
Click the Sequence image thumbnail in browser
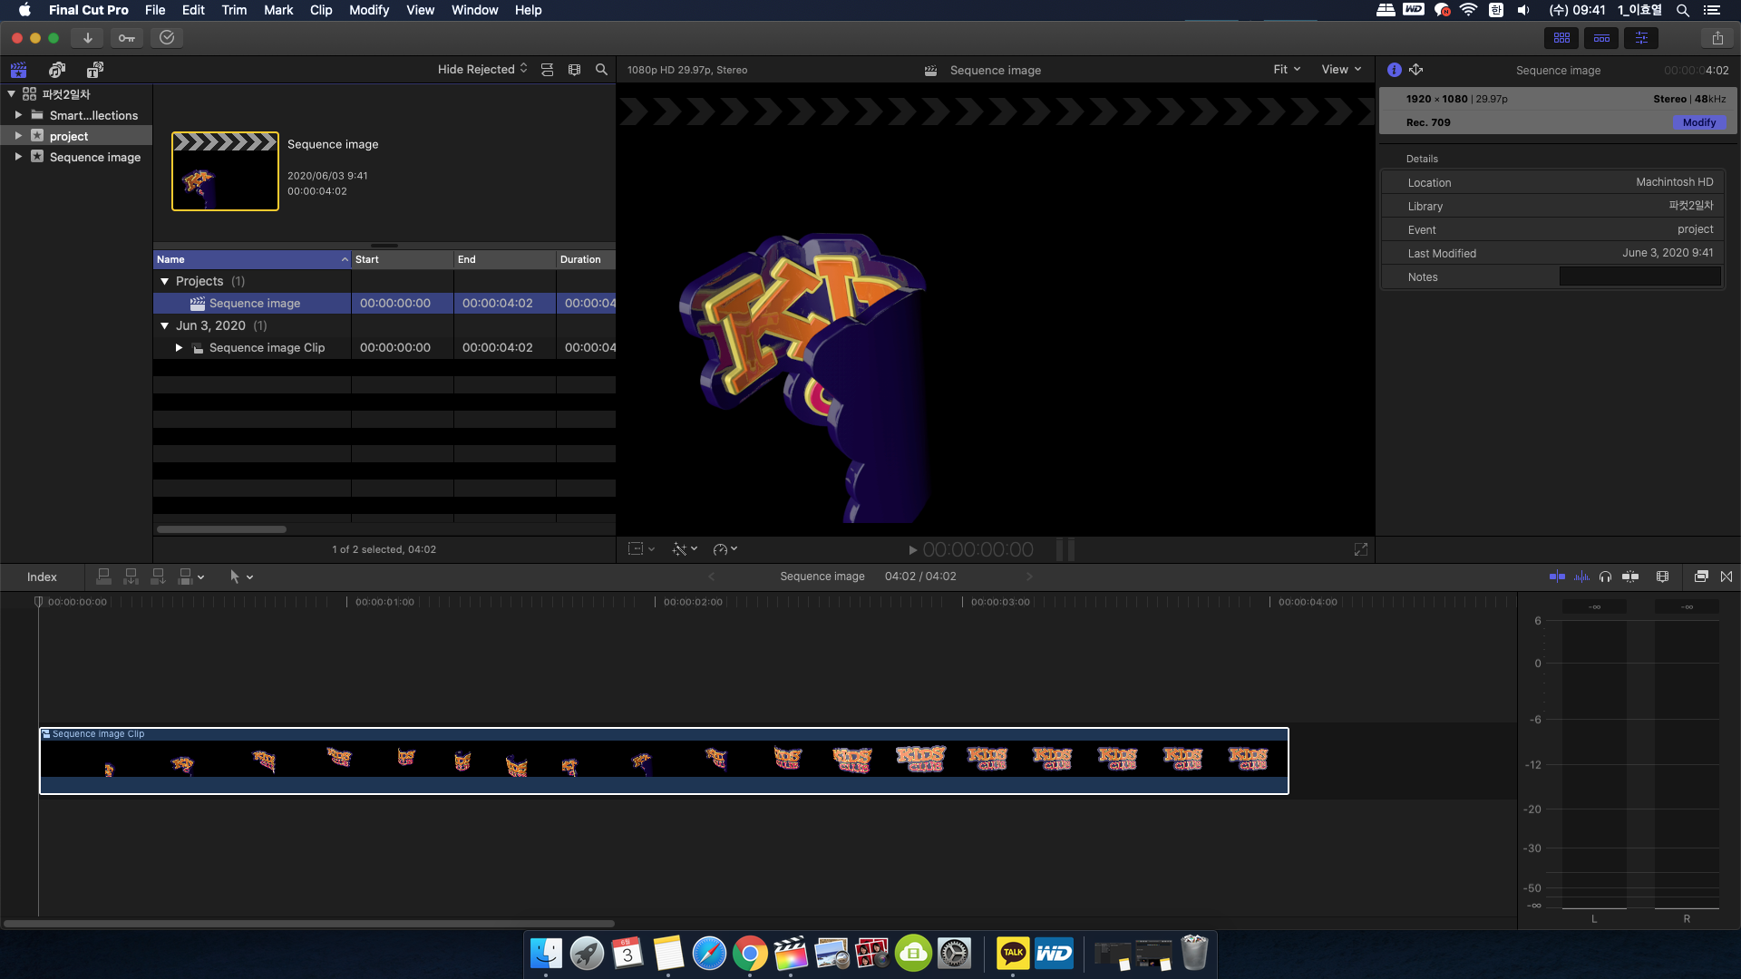coord(224,171)
